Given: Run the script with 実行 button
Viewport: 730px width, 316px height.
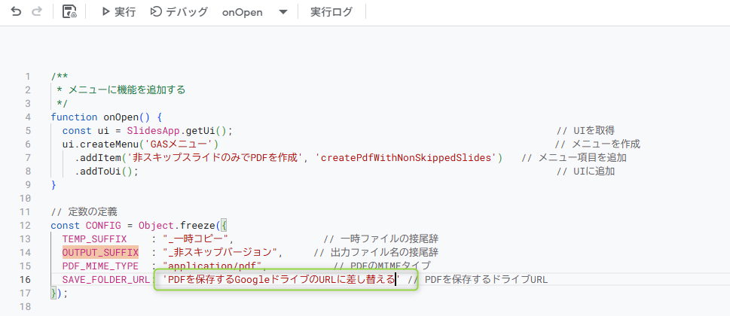Looking at the screenshot, I should (119, 12).
